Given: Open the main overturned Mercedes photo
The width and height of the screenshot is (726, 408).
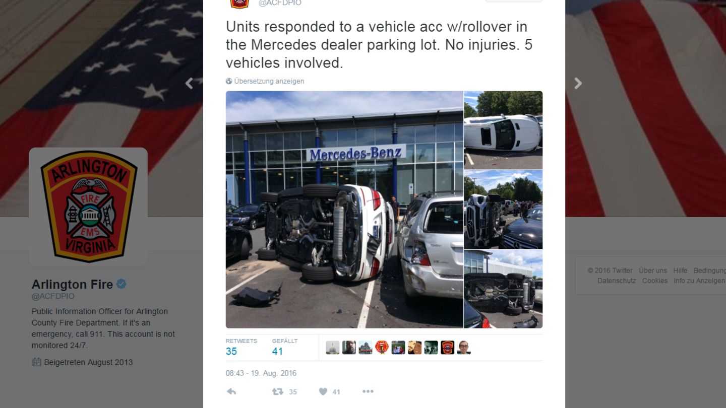Looking at the screenshot, I should click(344, 210).
